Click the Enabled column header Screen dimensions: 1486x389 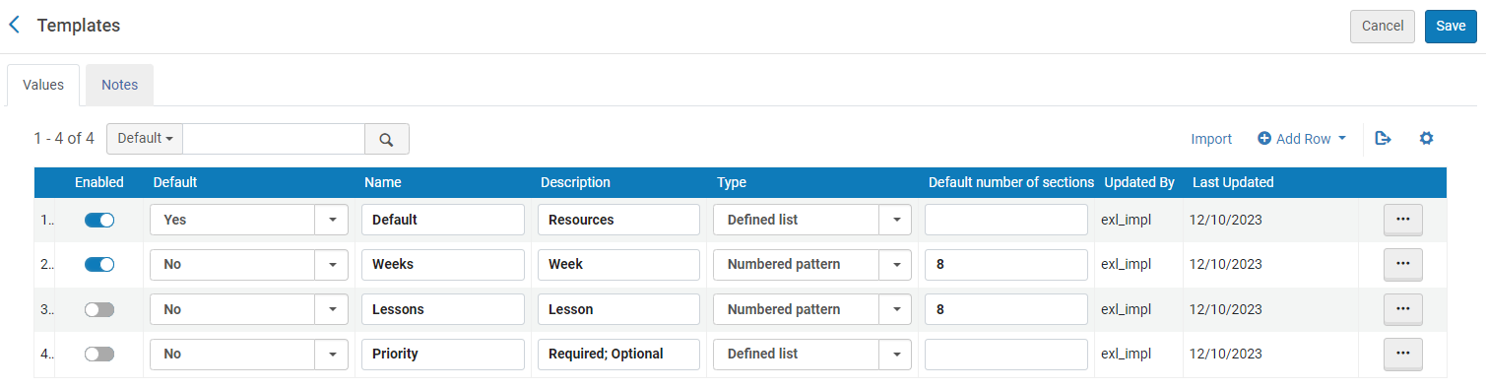point(99,182)
